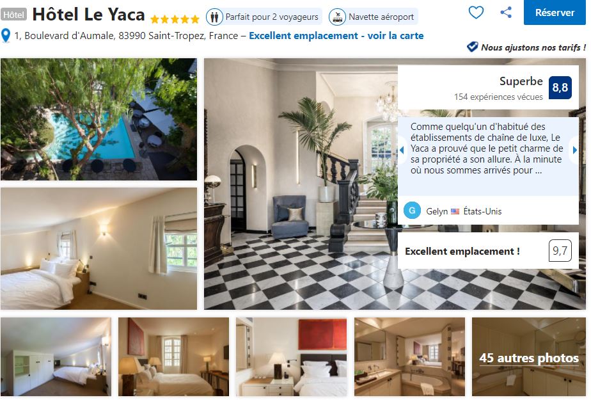Open the '45 autres photos' gallery
591x400 pixels.
pos(529,356)
